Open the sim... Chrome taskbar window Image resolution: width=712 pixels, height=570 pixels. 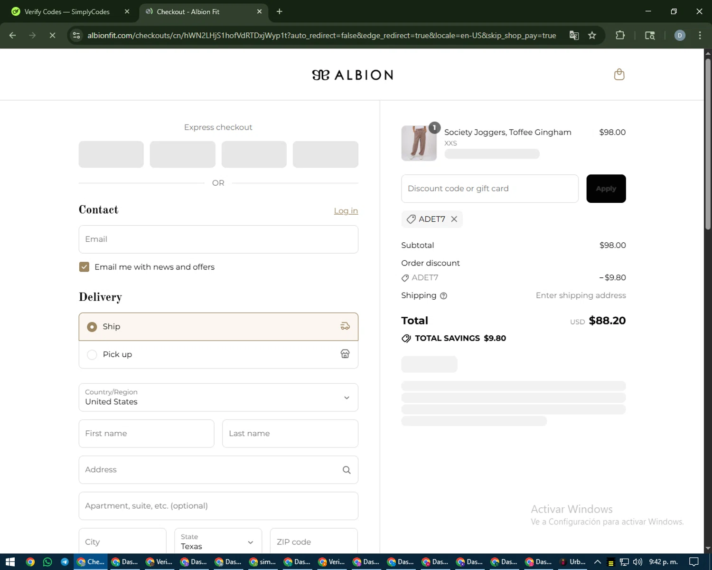(262, 562)
